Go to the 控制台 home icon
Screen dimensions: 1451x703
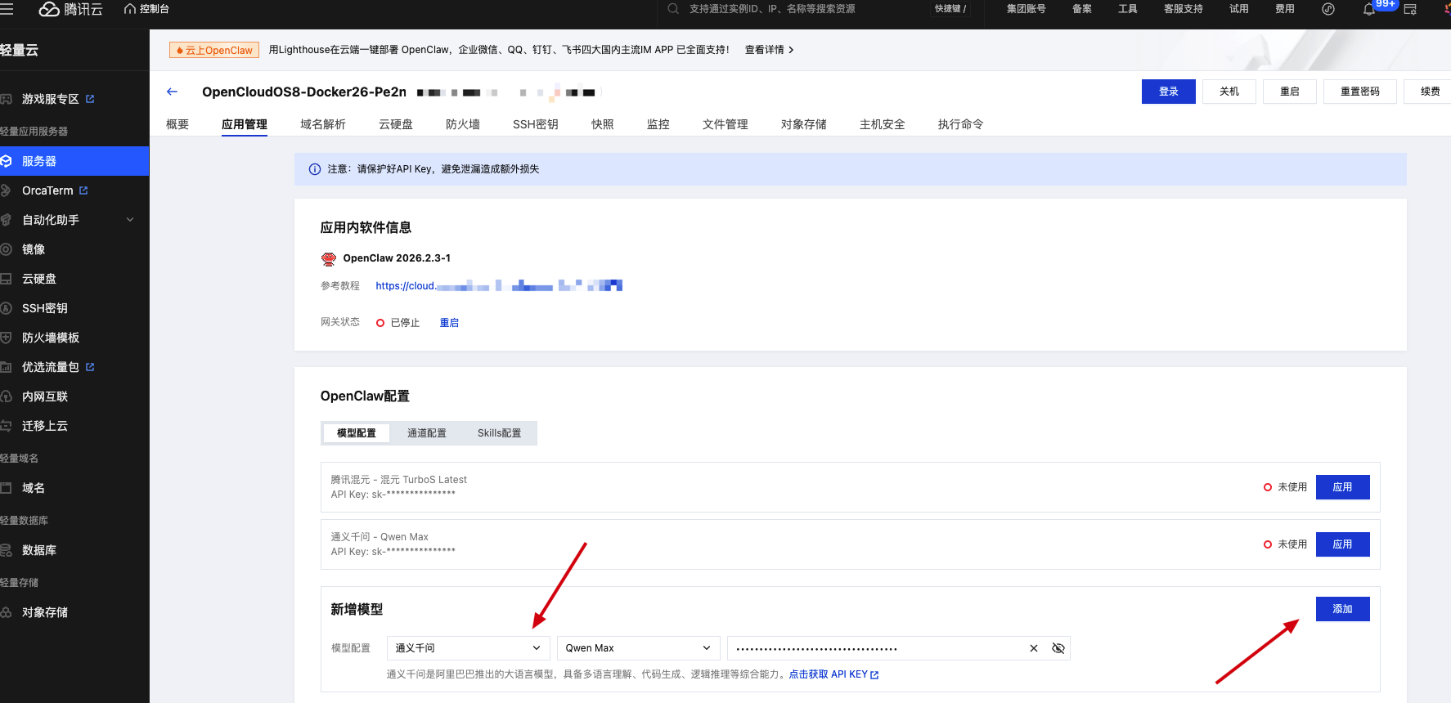(x=129, y=9)
